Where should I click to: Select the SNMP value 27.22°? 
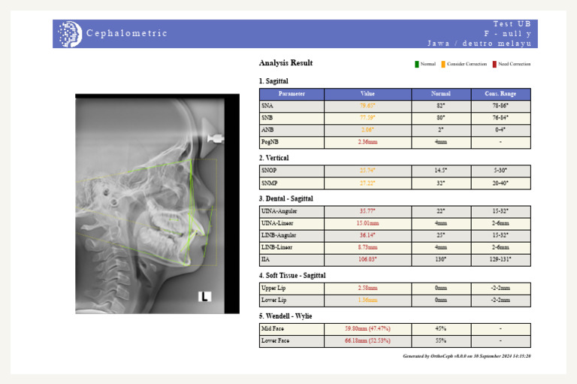(x=367, y=183)
